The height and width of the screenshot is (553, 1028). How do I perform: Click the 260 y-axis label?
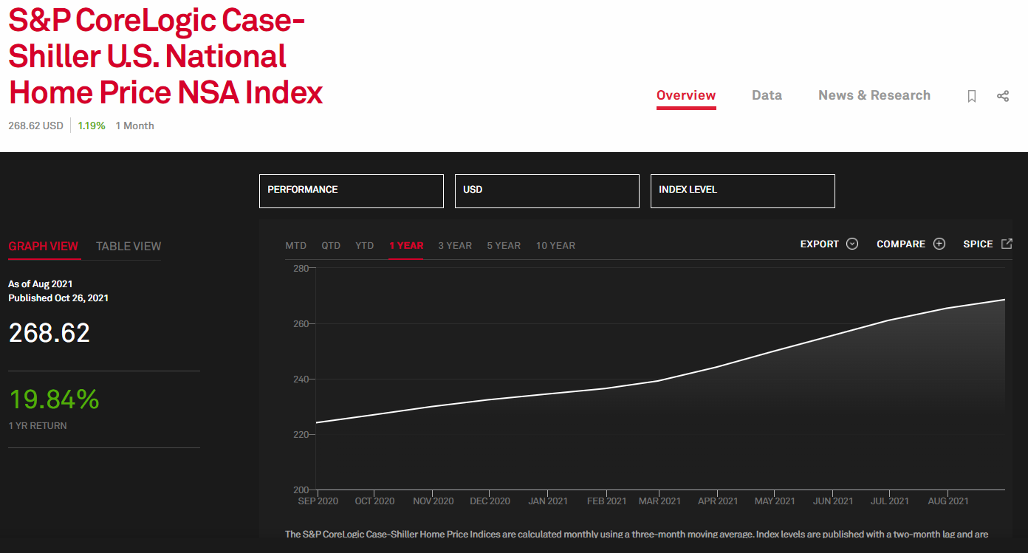[301, 323]
